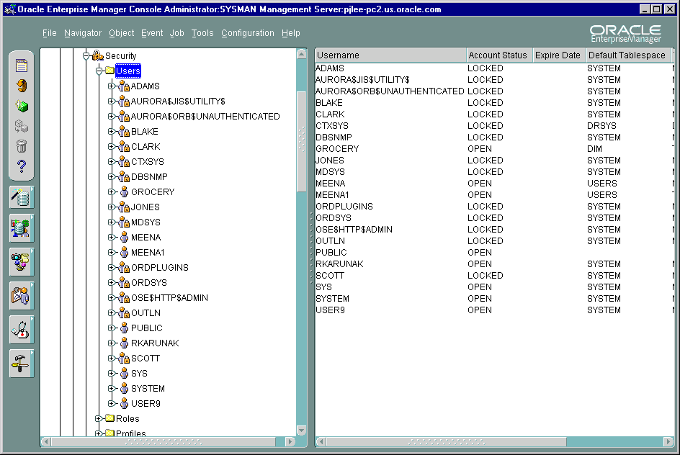Screen dimensions: 680x455
Task: Open the drawer with hammer tools icon
Action: tap(22, 364)
